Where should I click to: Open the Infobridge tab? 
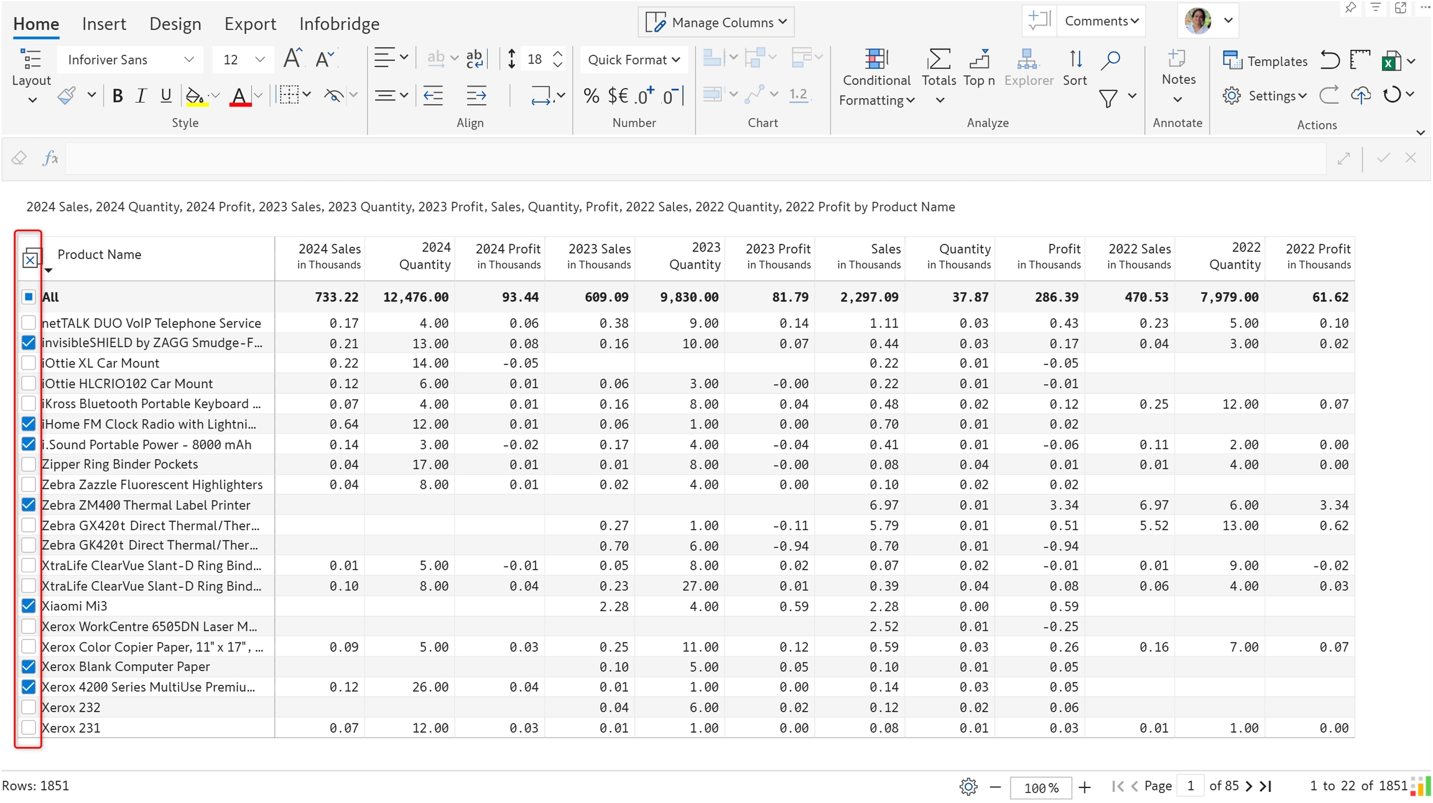pos(339,24)
